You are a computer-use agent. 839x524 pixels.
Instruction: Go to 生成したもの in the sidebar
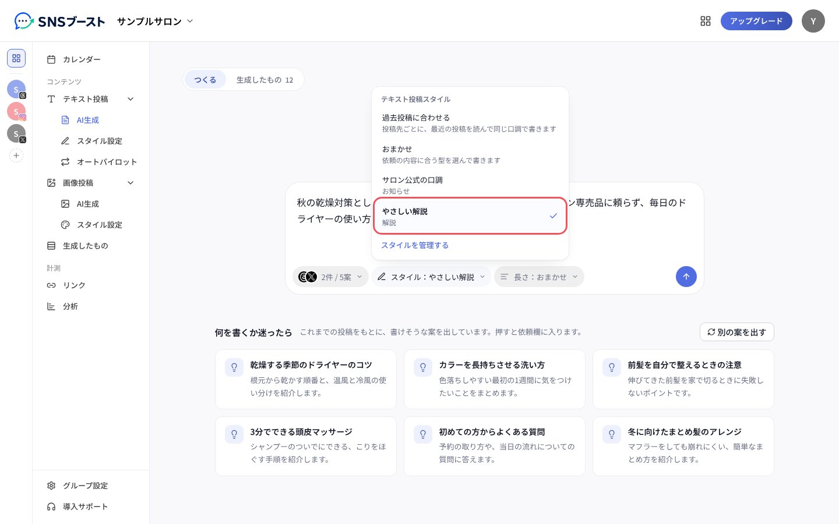click(91, 246)
